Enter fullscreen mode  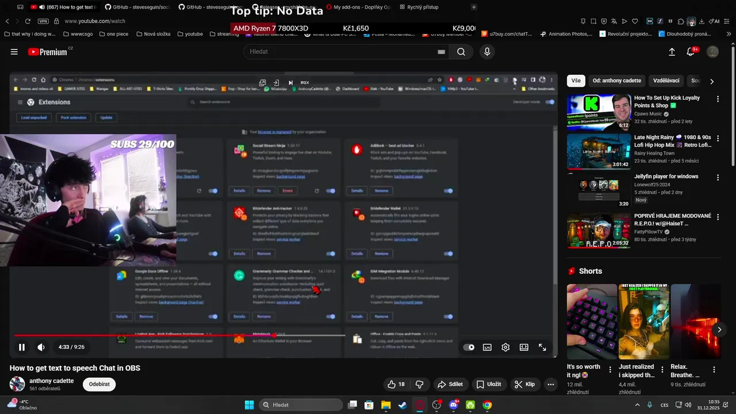(542, 347)
